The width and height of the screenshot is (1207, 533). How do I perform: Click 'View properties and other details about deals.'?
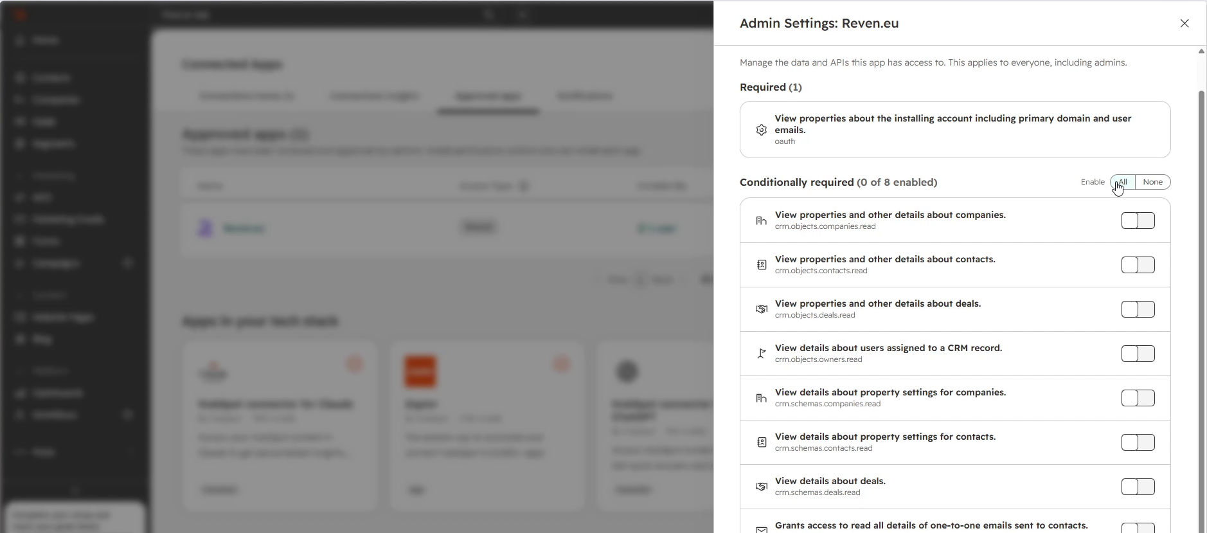coord(878,303)
